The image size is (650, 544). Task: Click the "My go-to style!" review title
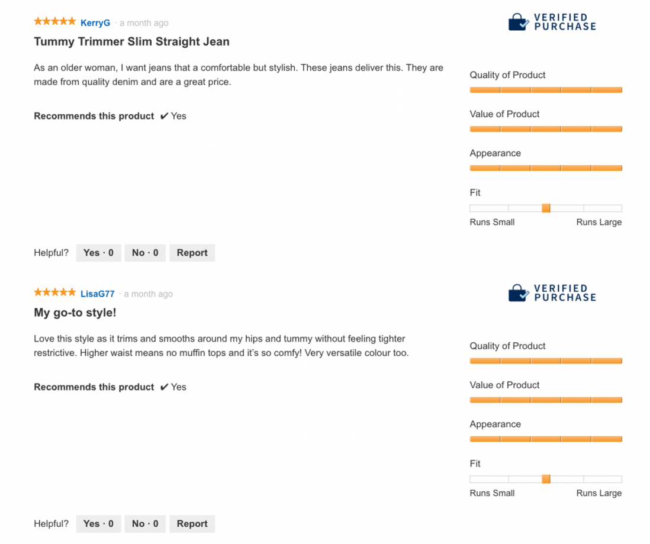[75, 313]
